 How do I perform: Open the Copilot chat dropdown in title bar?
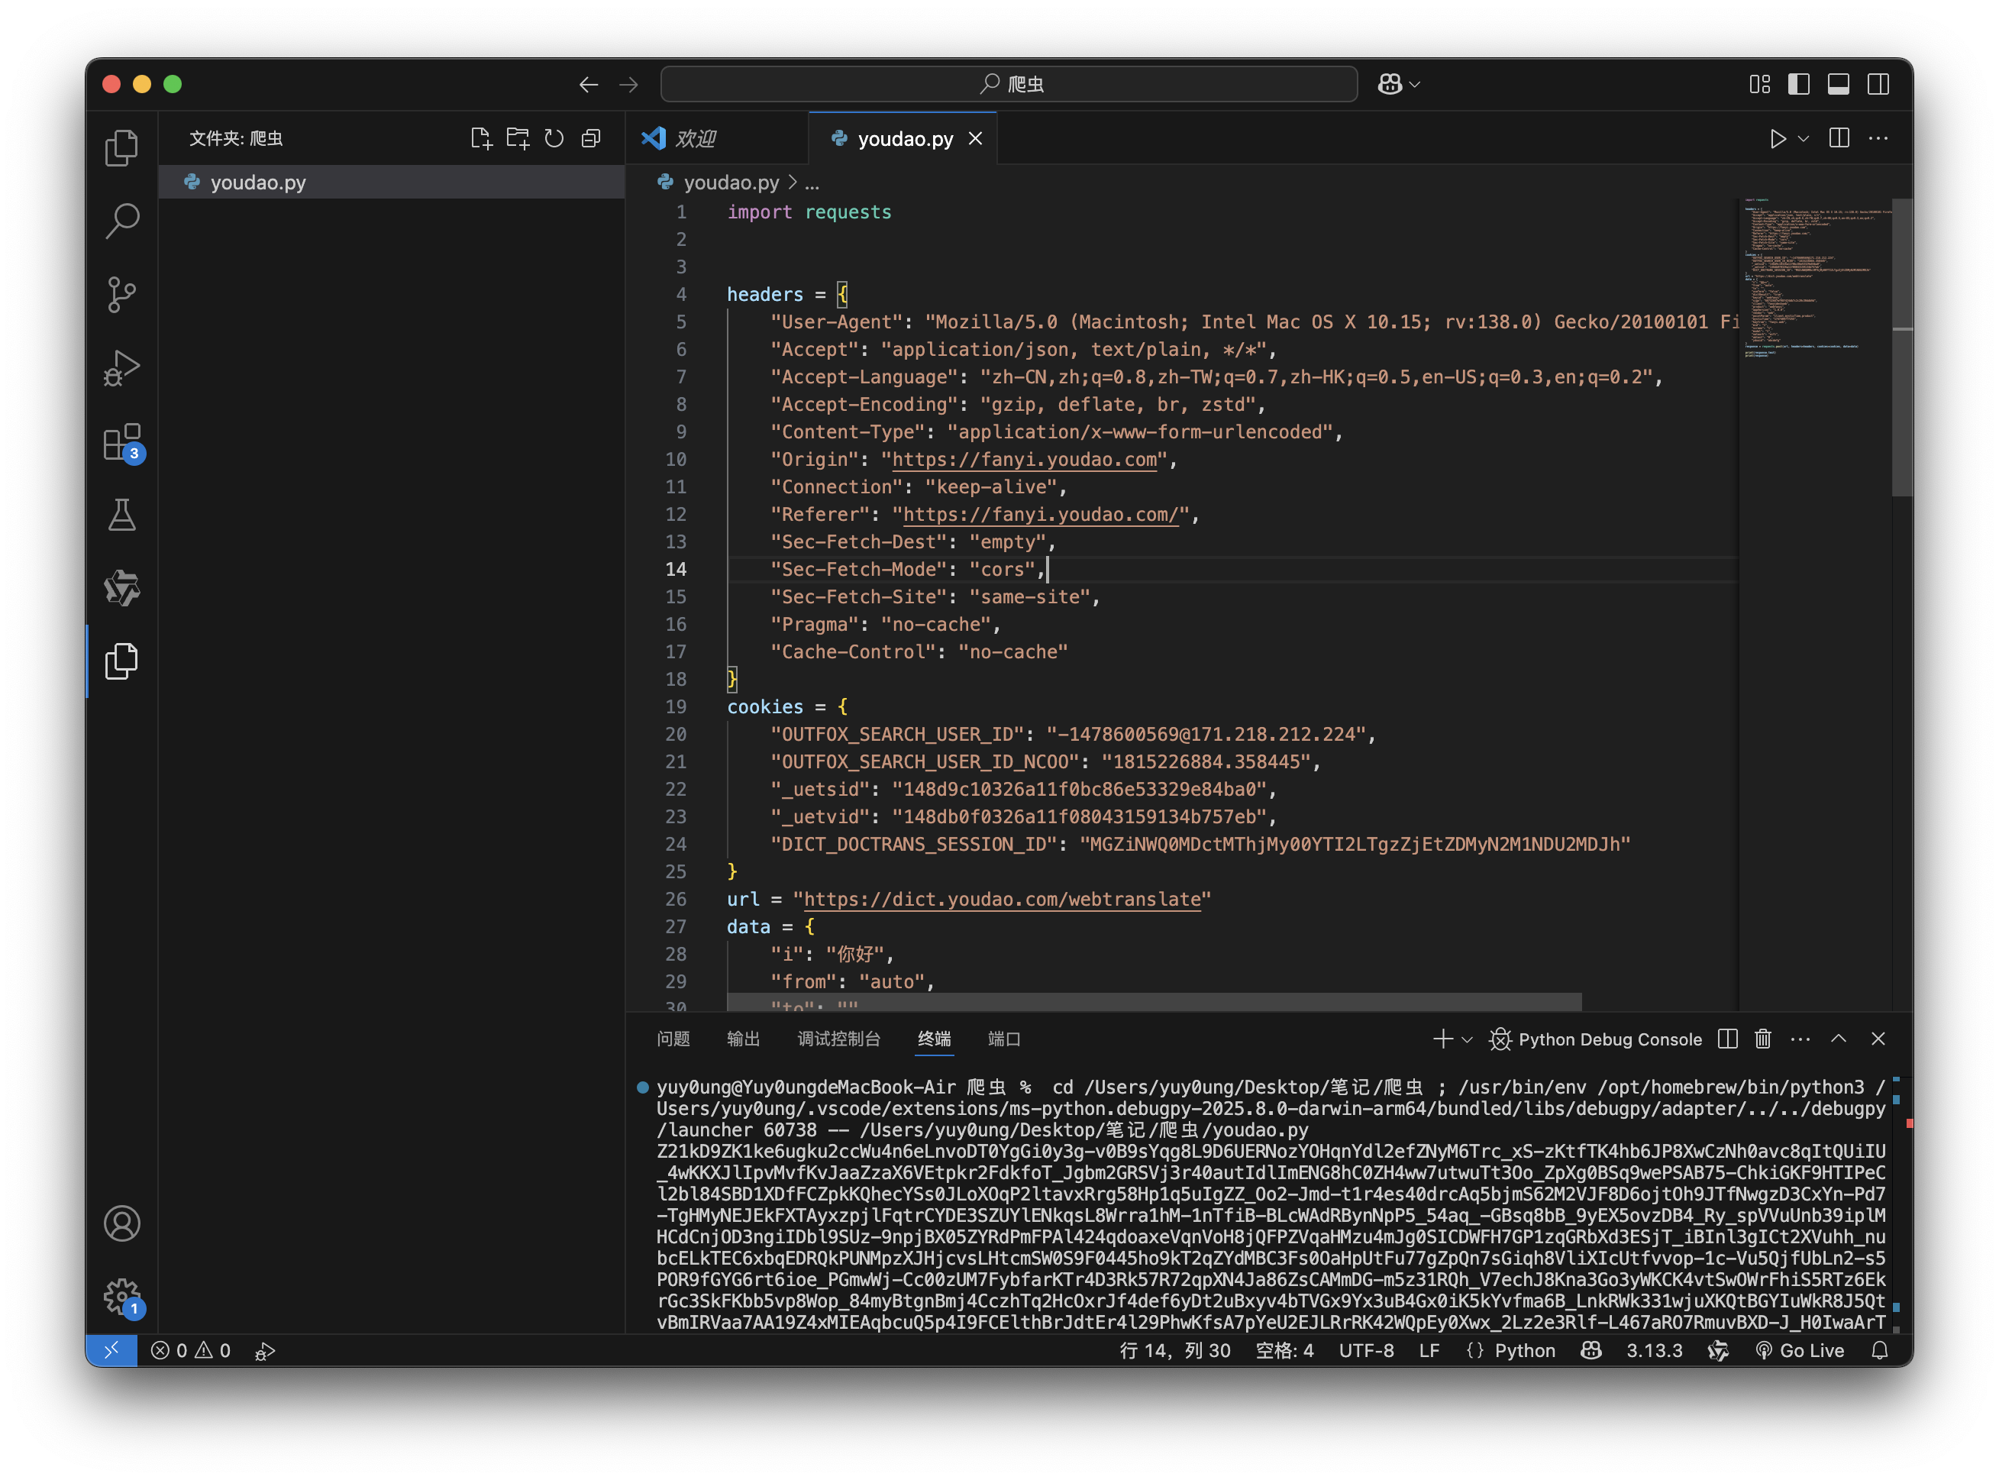pyautogui.click(x=1415, y=84)
